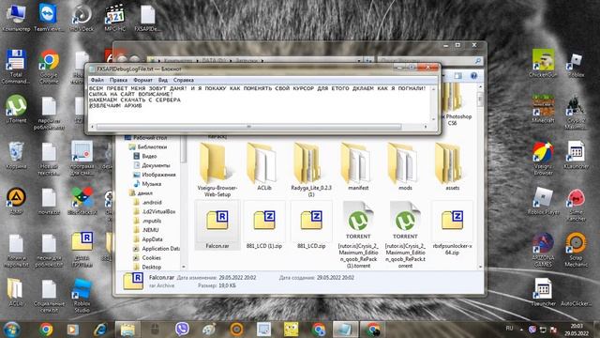This screenshot has height=338, width=600.
Task: Click the Компьютер desktop icon
Action: (16, 19)
